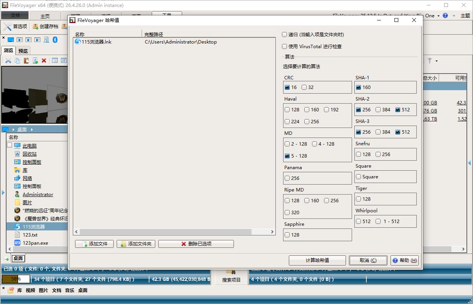Click the 添加文件夹 button
Viewport: 473px width, 304px height.
(136, 244)
